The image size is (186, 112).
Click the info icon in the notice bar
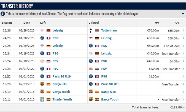[3, 14]
